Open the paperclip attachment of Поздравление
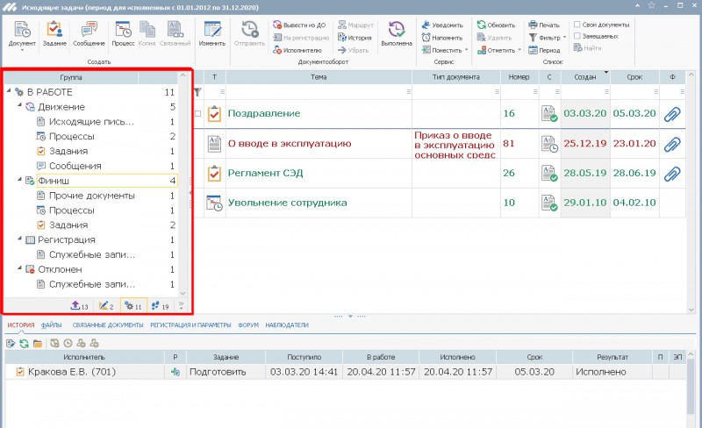The width and height of the screenshot is (702, 428). (x=672, y=114)
